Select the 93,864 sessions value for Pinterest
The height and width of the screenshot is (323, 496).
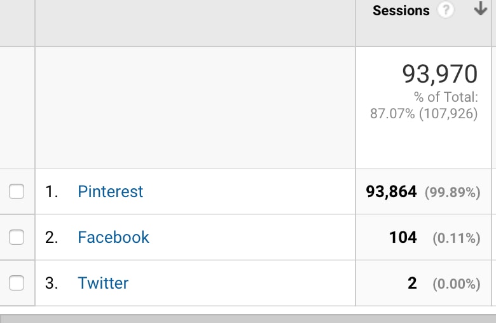click(x=391, y=192)
